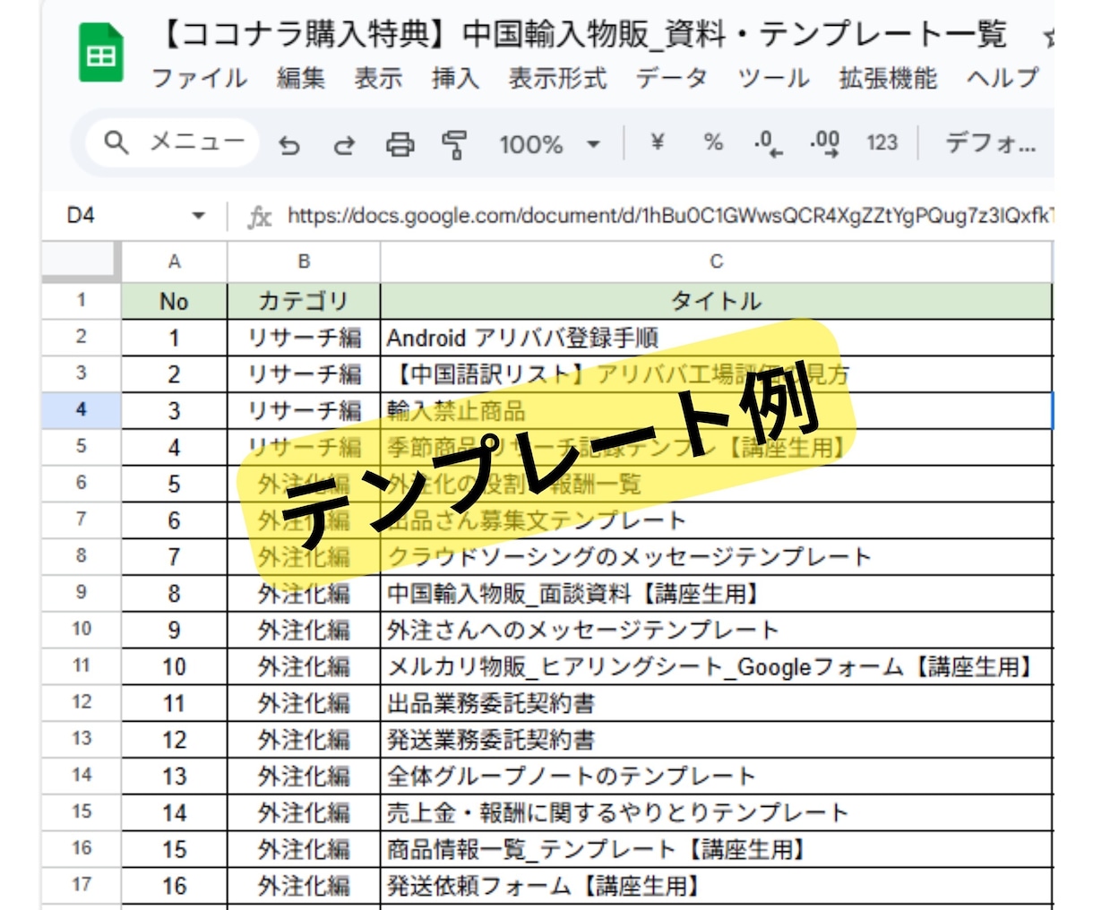Viewport: 1093px width, 910px height.
Task: Expand the D4 name box dropdown arrow
Action: 198,216
